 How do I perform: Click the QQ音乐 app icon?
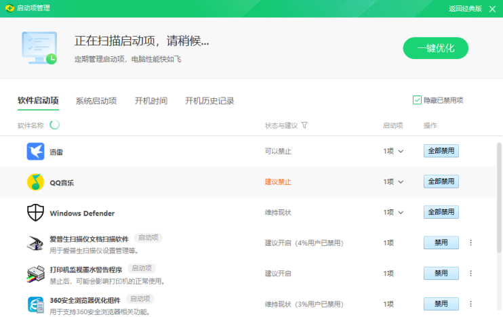35,182
